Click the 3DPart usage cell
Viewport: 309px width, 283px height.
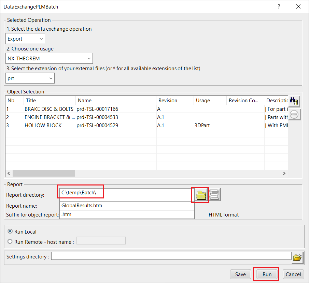click(202, 125)
